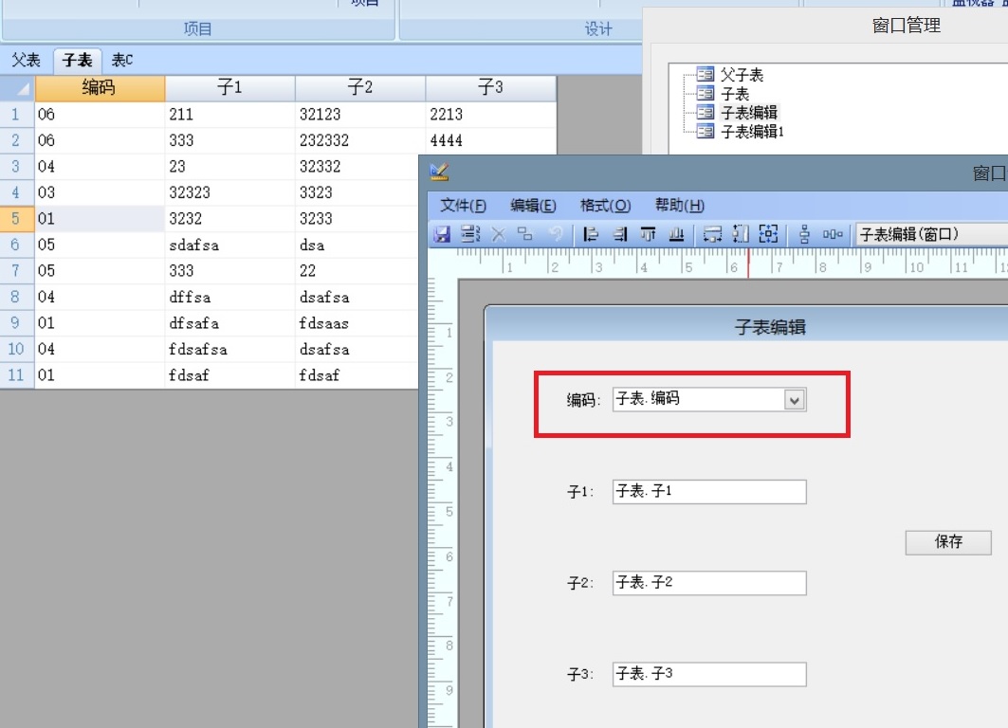Open the 格式(O) menu

(605, 206)
